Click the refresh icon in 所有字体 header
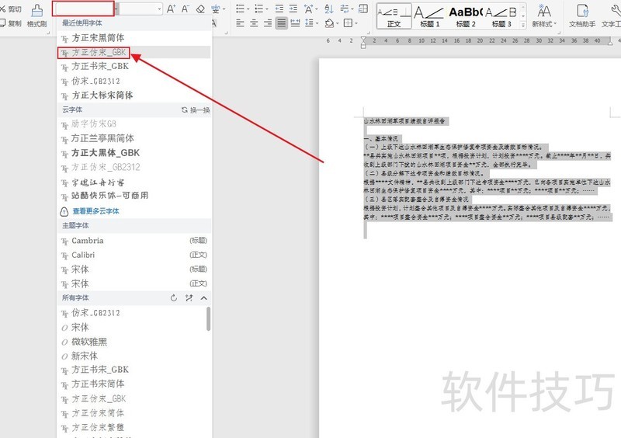 [173, 297]
